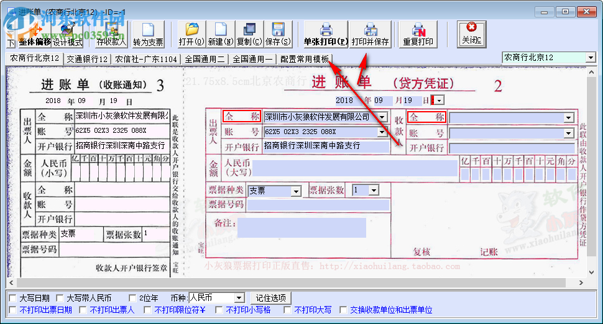The image size is (603, 324).
Task: Click the 关闭C button with red X
Action: (471, 35)
